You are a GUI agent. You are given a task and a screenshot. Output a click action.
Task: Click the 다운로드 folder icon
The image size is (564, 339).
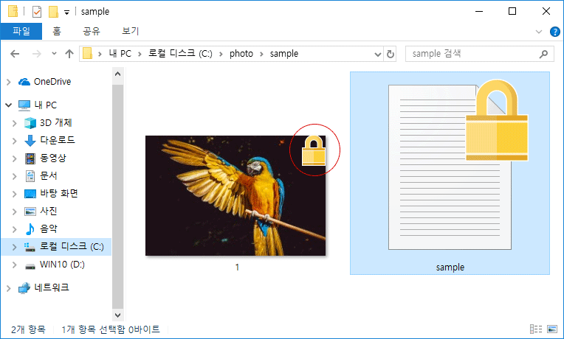[30, 141]
